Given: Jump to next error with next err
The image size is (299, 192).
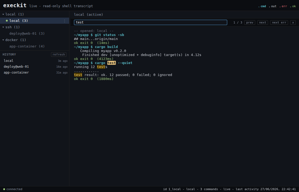Looking at the screenshot, I should [x=279, y=22].
